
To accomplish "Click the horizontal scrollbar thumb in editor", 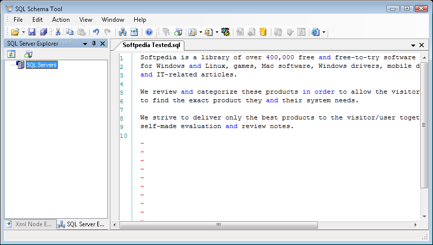I will coord(218,225).
